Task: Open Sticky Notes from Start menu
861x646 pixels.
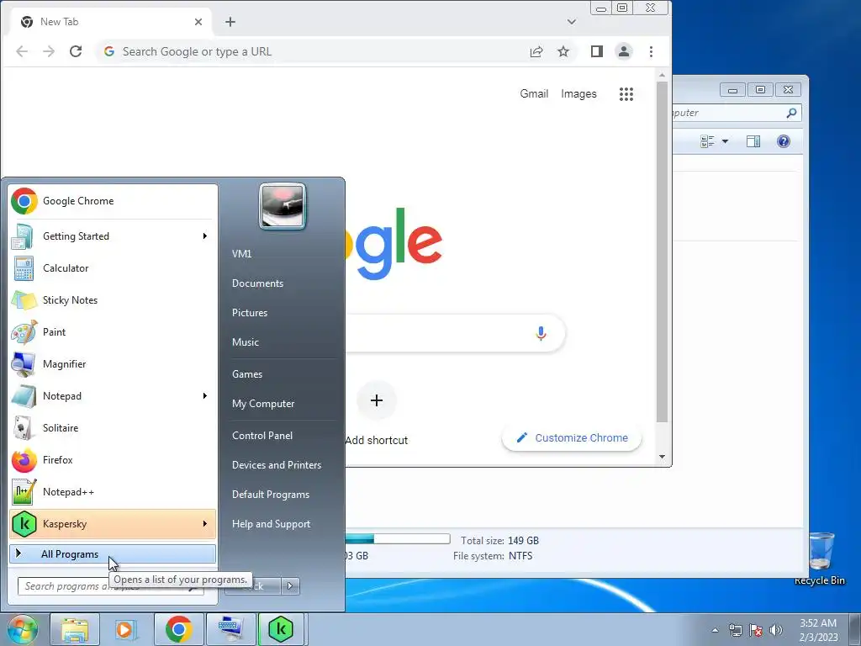Action: tap(113, 300)
